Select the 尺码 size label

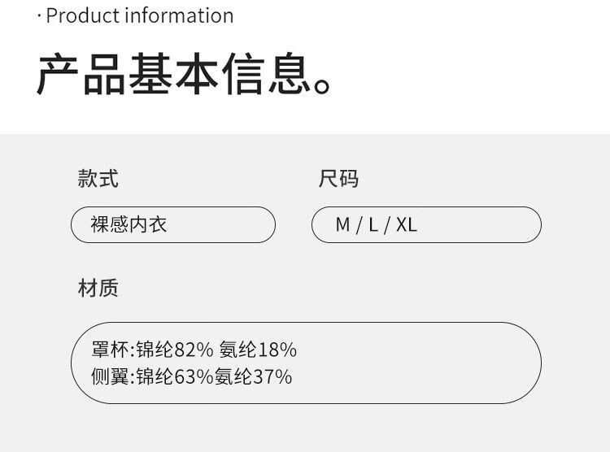(x=338, y=179)
